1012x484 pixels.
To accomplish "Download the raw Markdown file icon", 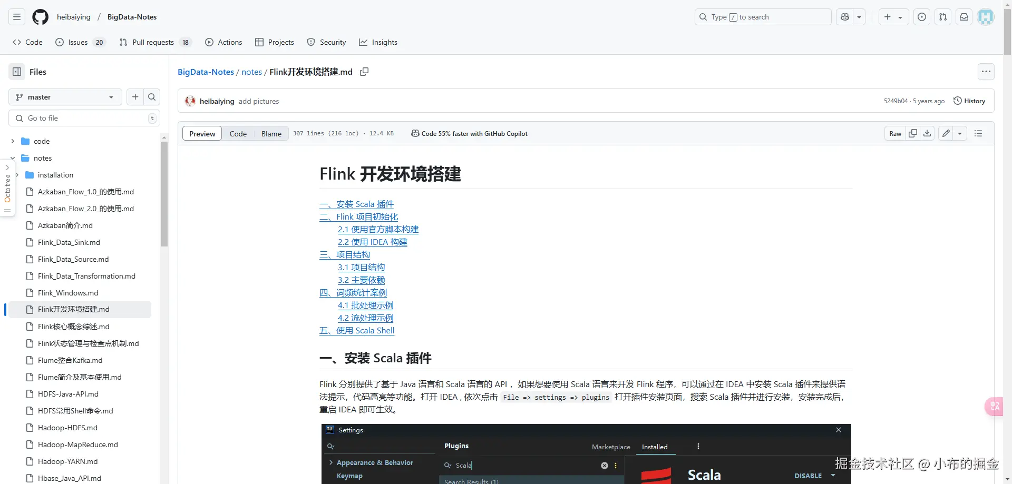I will pos(927,133).
